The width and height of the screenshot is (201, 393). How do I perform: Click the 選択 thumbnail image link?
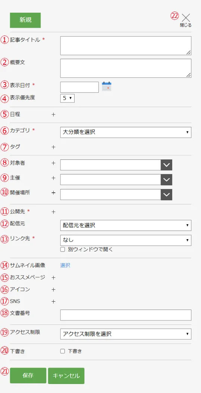[x=65, y=265]
